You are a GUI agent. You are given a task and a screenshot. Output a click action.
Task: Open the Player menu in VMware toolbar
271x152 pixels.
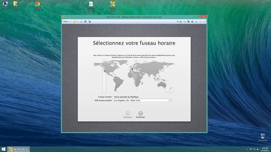coord(67,22)
